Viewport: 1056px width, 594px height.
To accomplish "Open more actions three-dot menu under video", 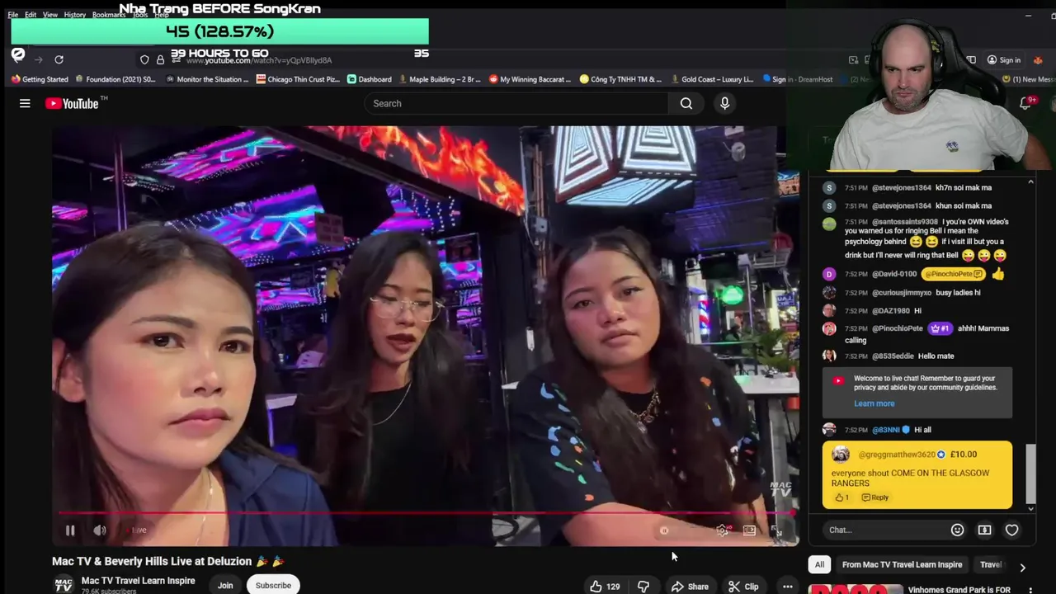I will (x=788, y=587).
